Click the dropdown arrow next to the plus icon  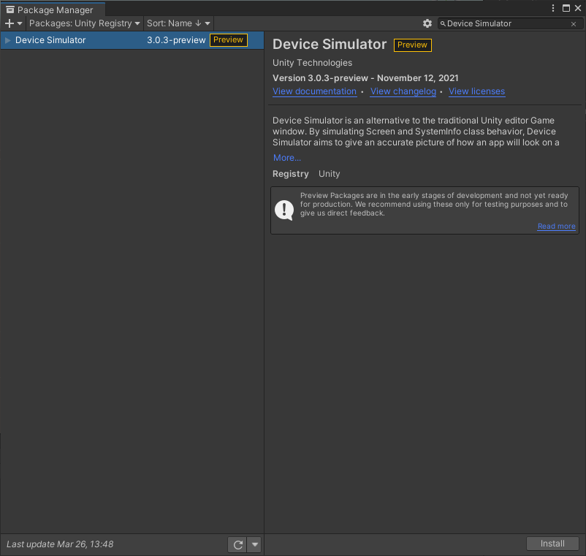point(20,23)
